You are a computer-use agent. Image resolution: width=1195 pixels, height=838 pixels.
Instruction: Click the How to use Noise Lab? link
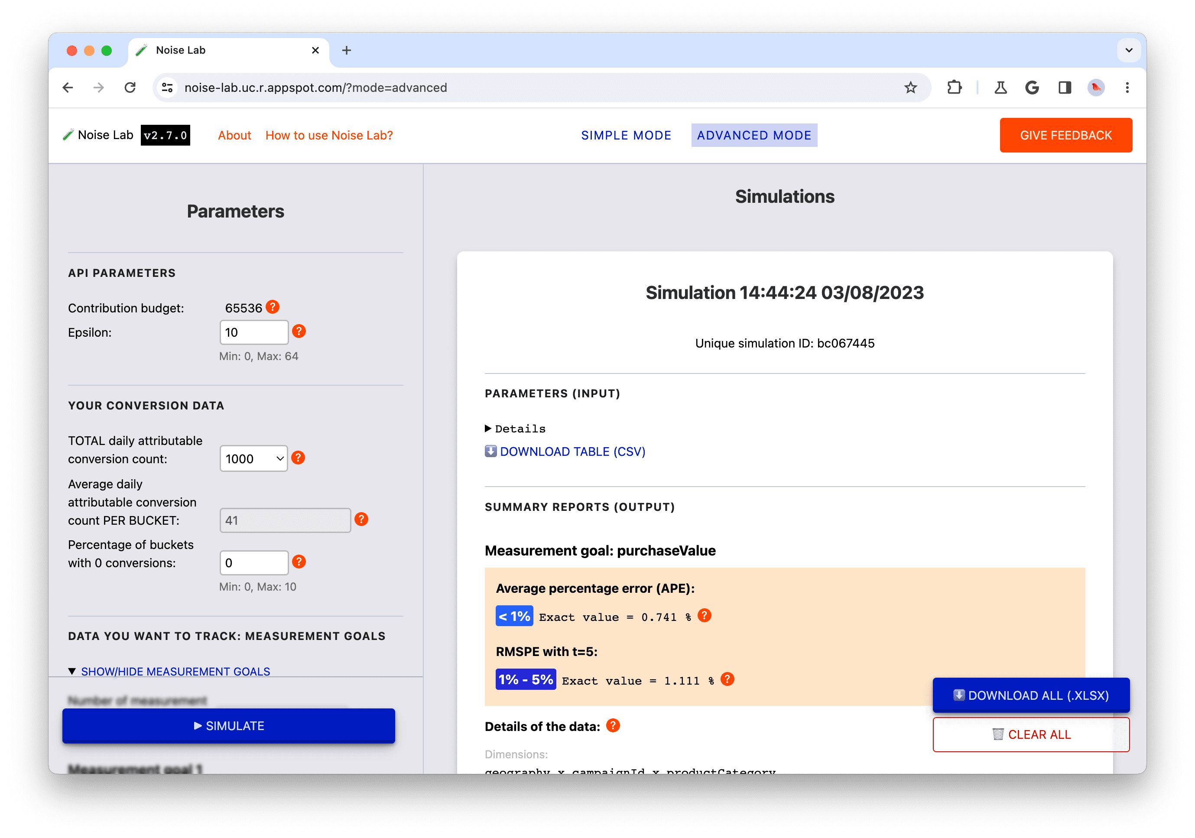coord(329,134)
